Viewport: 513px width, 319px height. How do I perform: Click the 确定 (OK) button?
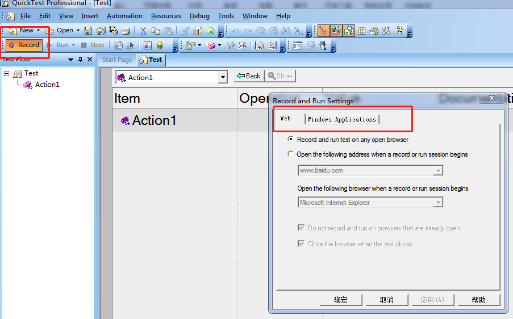point(341,300)
